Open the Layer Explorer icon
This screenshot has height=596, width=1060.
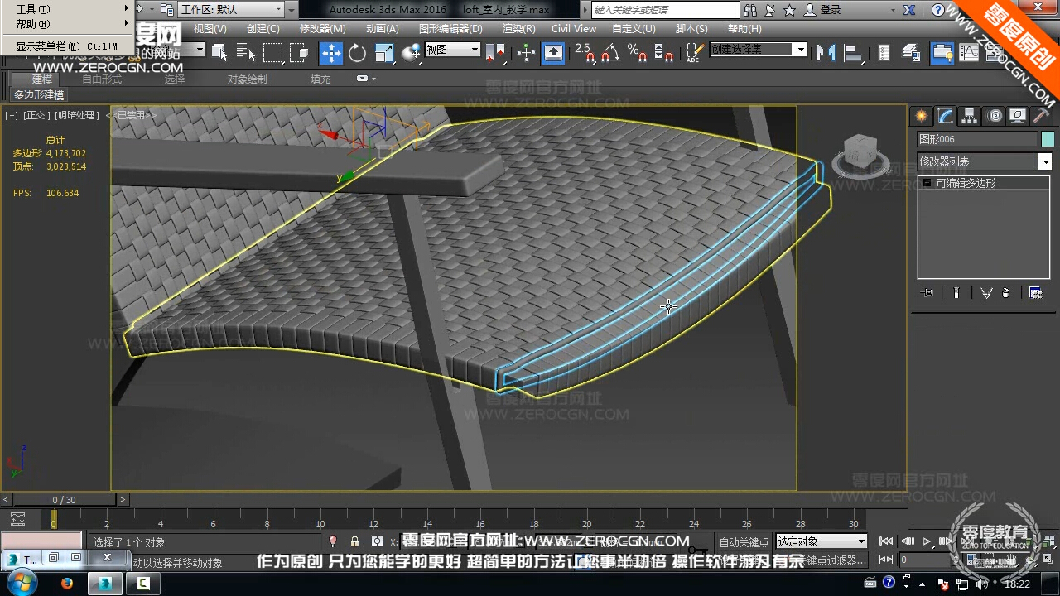click(912, 53)
